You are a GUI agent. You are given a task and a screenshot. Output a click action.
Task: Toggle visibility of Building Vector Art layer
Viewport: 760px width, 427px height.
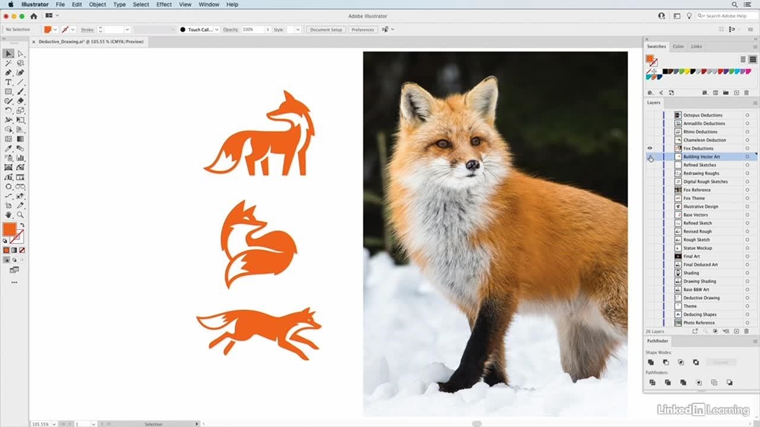pyautogui.click(x=650, y=157)
